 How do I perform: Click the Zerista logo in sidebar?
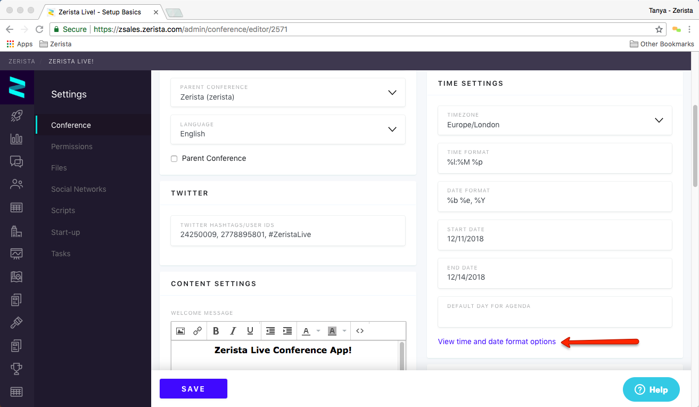tap(17, 87)
